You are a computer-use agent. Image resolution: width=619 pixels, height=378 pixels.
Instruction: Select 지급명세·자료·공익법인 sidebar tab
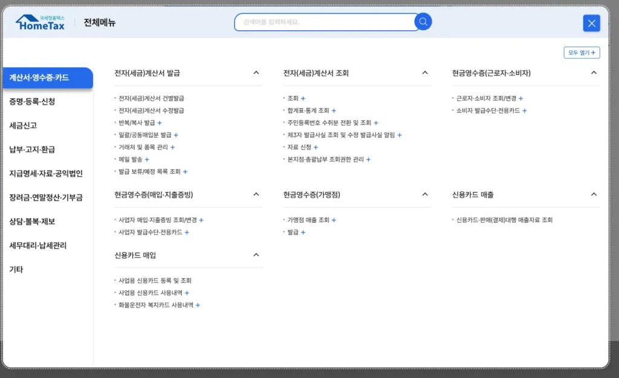coord(46,174)
